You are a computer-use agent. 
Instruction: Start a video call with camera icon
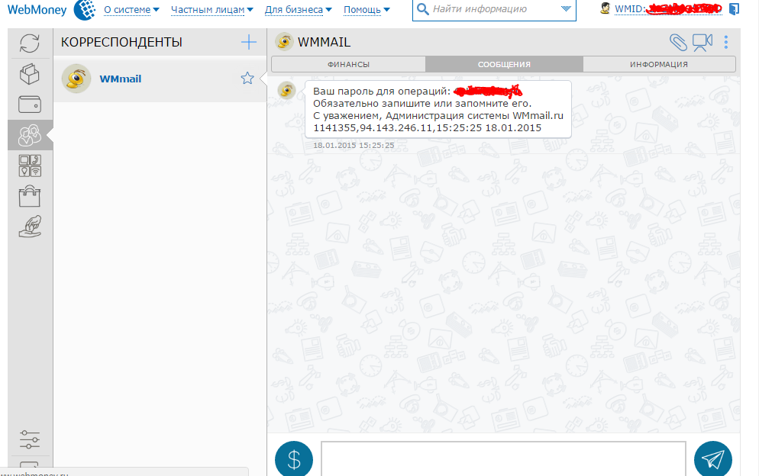(x=702, y=42)
